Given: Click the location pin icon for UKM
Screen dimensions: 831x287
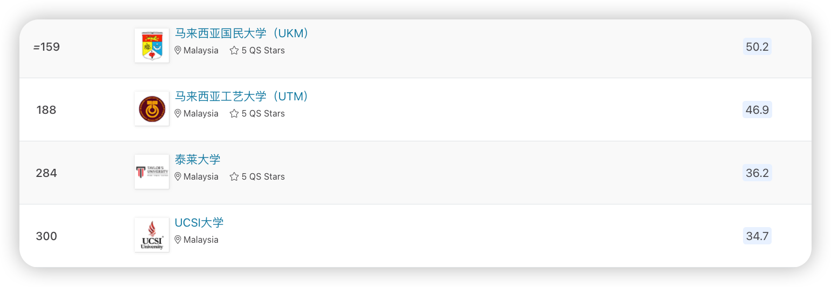Looking at the screenshot, I should point(178,50).
